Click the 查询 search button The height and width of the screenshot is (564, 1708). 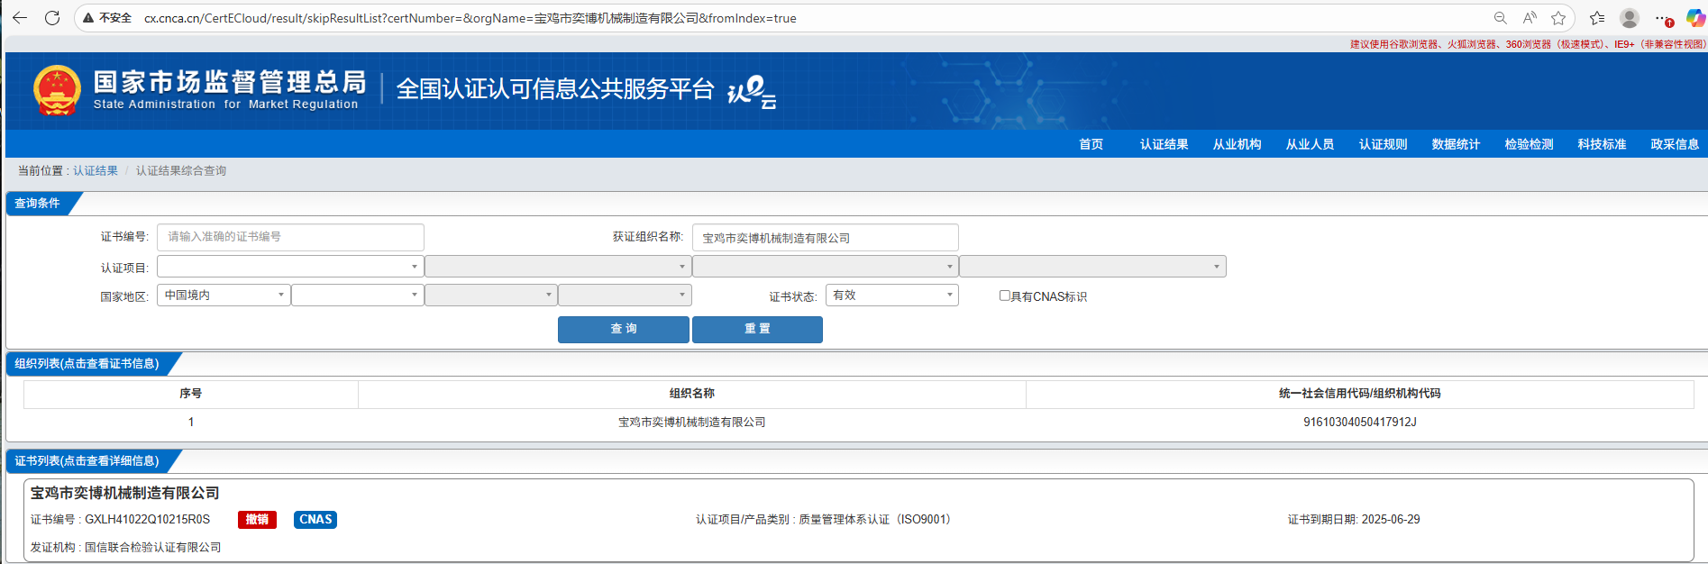624,329
